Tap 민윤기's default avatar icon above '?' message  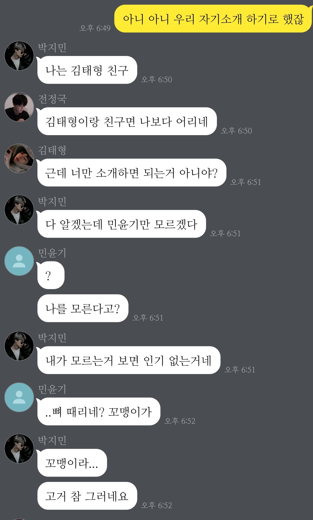(x=19, y=261)
